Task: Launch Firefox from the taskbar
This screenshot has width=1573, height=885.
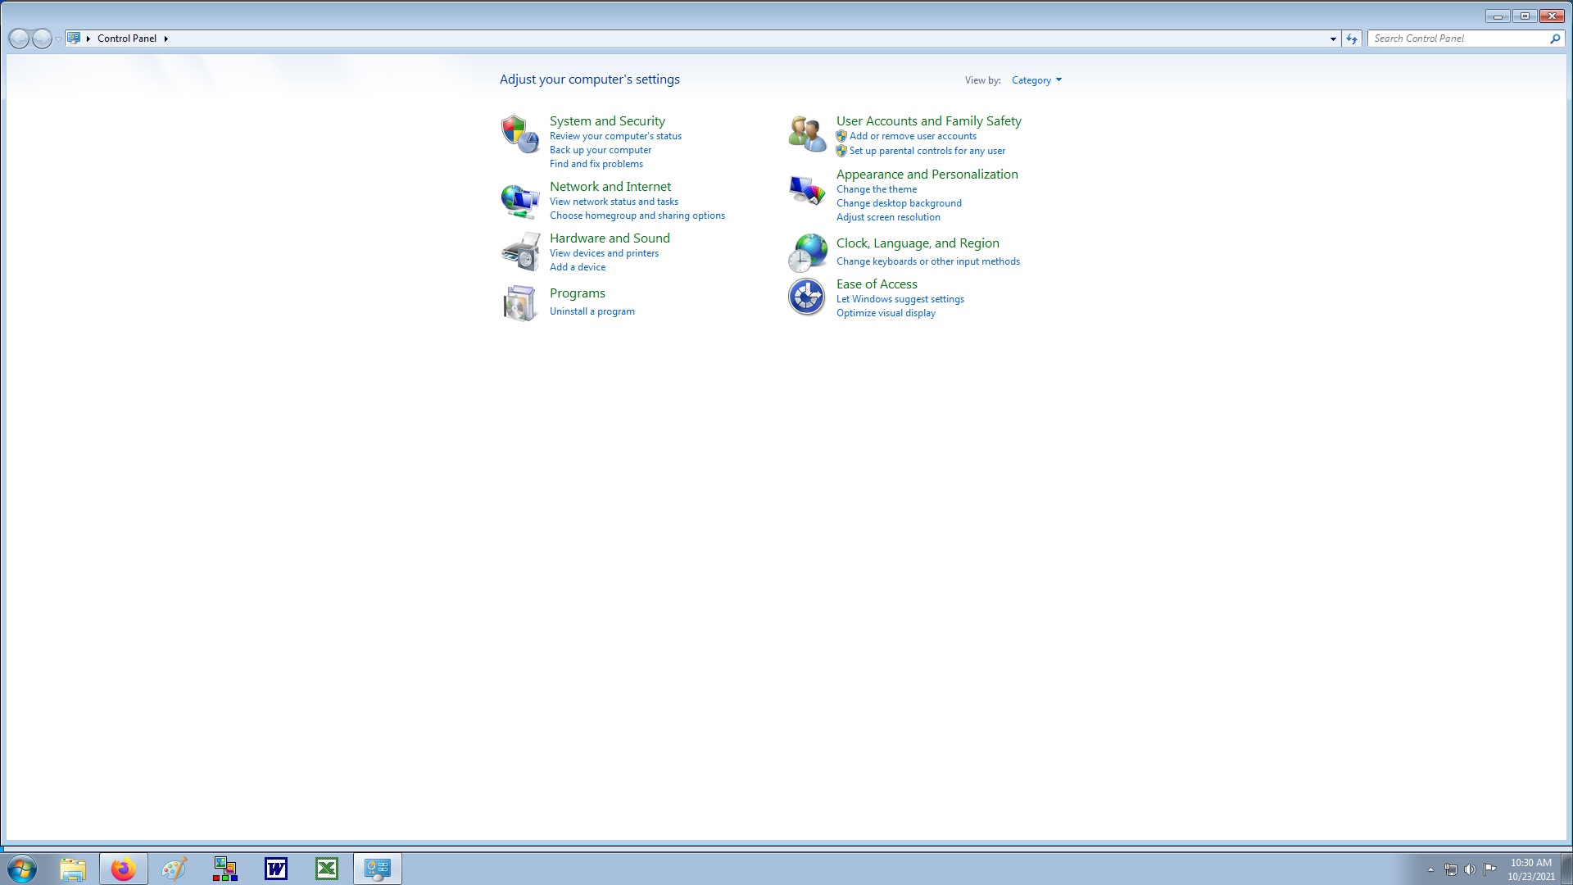Action: [124, 869]
